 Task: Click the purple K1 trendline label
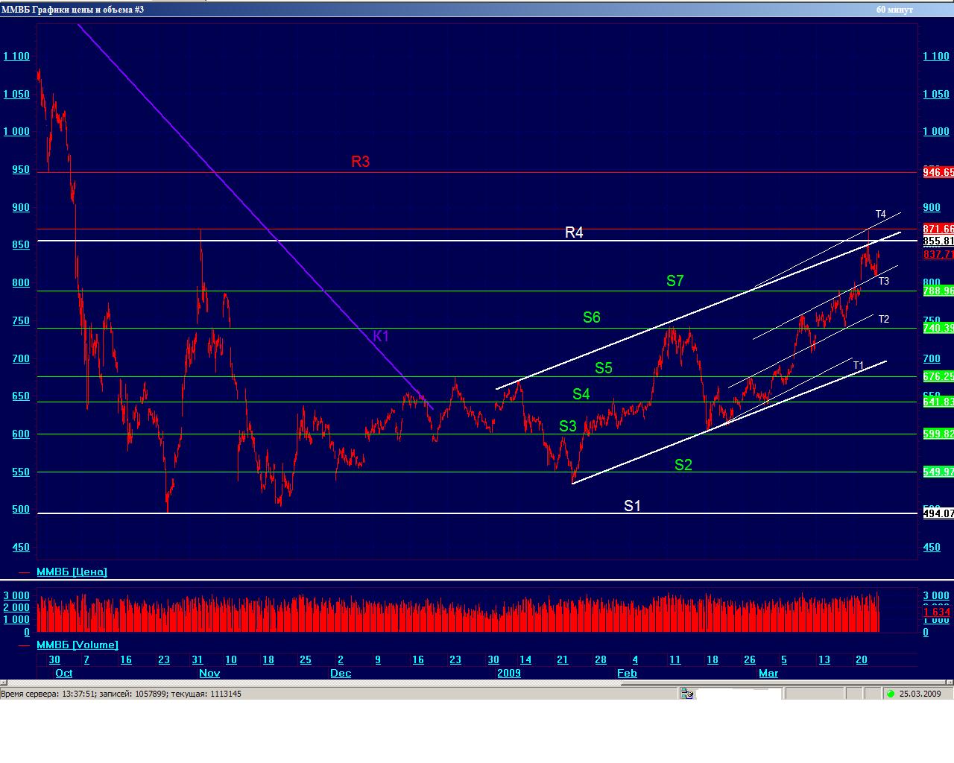(x=381, y=336)
